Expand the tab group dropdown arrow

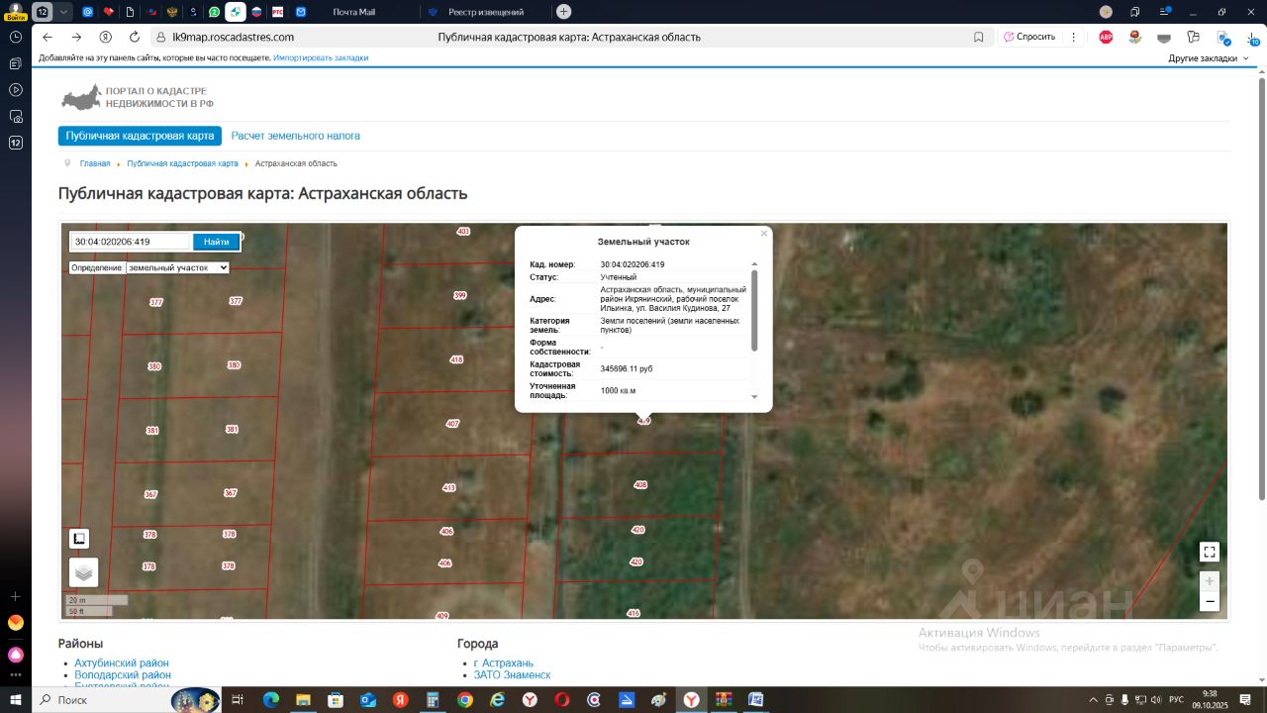click(64, 12)
